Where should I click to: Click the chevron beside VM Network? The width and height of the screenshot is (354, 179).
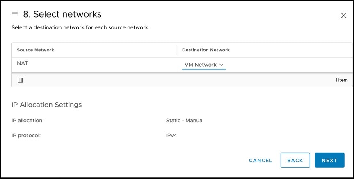click(221, 65)
